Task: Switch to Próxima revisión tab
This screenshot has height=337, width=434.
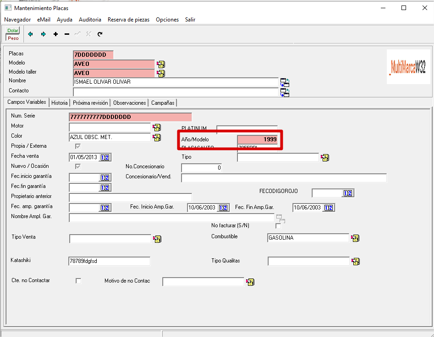Action: pos(90,103)
